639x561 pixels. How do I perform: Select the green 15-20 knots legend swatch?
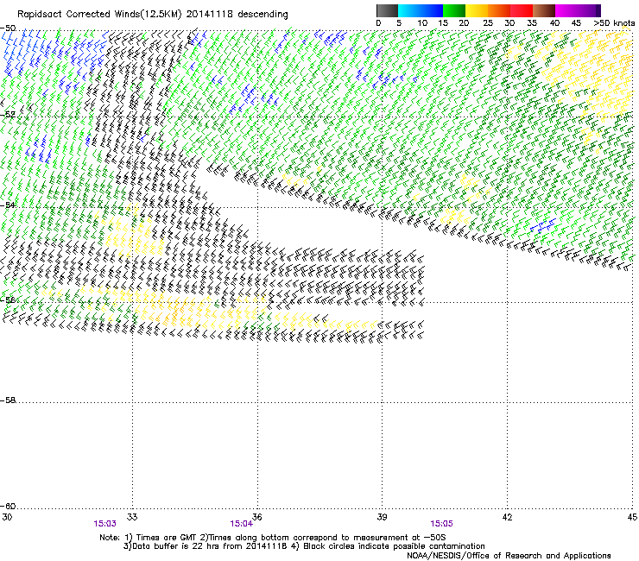click(454, 10)
